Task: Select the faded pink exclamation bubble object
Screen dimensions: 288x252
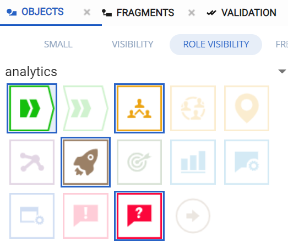Action: 85,216
